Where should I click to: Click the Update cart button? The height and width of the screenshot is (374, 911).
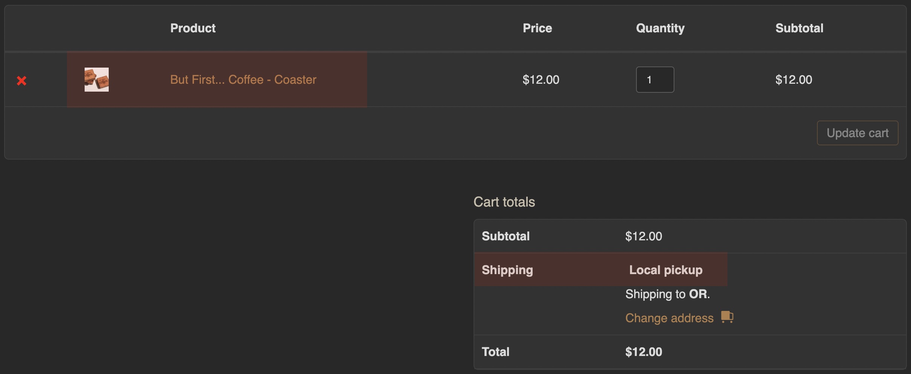pyautogui.click(x=858, y=133)
